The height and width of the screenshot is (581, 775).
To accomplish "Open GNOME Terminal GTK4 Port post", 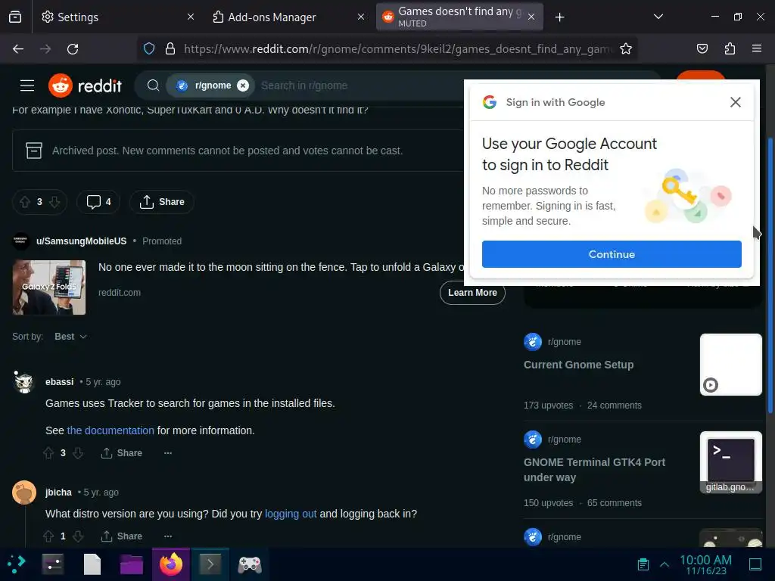I will [595, 470].
